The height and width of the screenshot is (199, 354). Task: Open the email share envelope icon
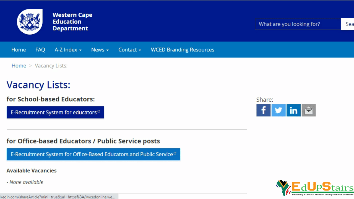pyautogui.click(x=308, y=110)
